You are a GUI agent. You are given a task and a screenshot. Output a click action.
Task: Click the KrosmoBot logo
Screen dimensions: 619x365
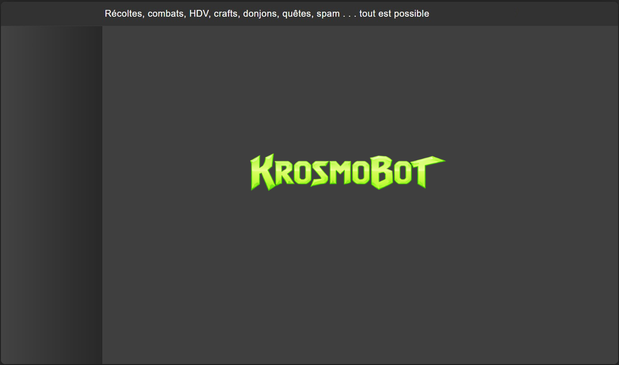[348, 173]
